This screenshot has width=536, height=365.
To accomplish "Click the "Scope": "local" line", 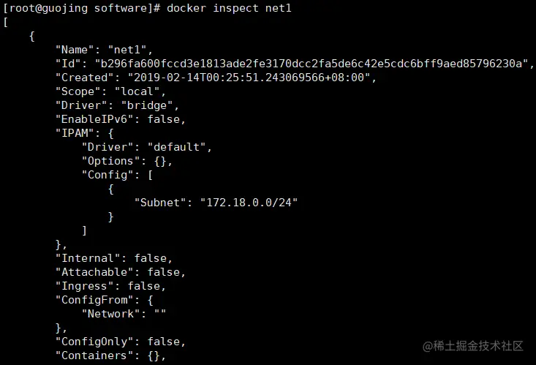I will [110, 92].
